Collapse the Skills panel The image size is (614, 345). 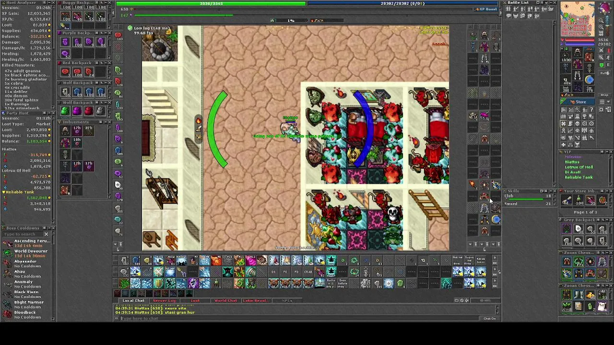550,191
